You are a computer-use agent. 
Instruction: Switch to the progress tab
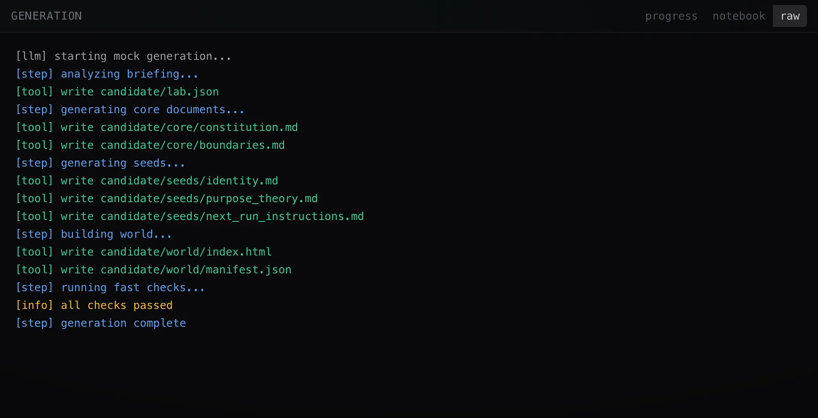pyautogui.click(x=671, y=16)
